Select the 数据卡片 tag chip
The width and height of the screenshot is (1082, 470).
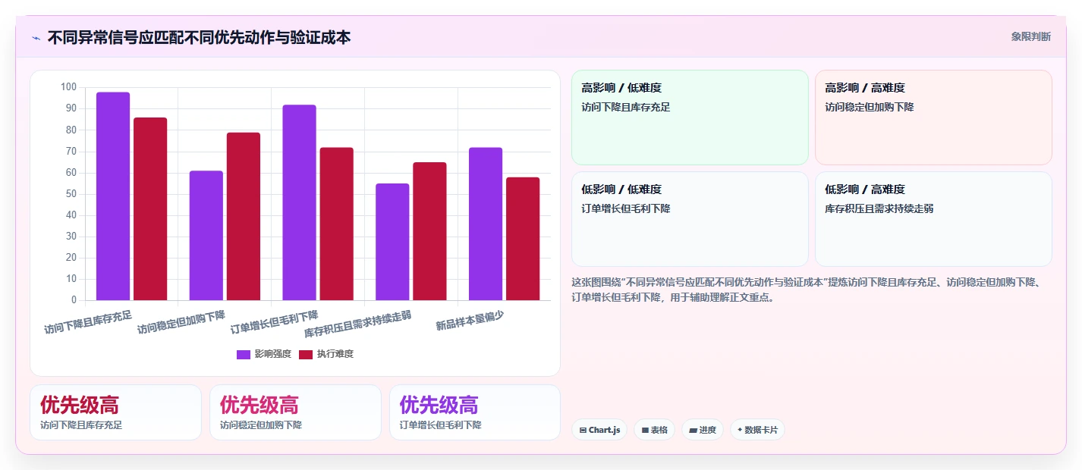pos(757,430)
